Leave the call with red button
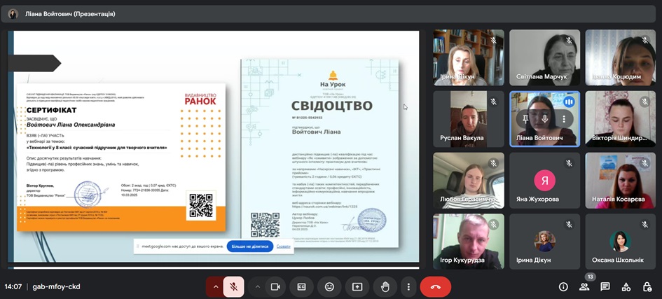This screenshot has height=299, width=662. click(x=435, y=287)
